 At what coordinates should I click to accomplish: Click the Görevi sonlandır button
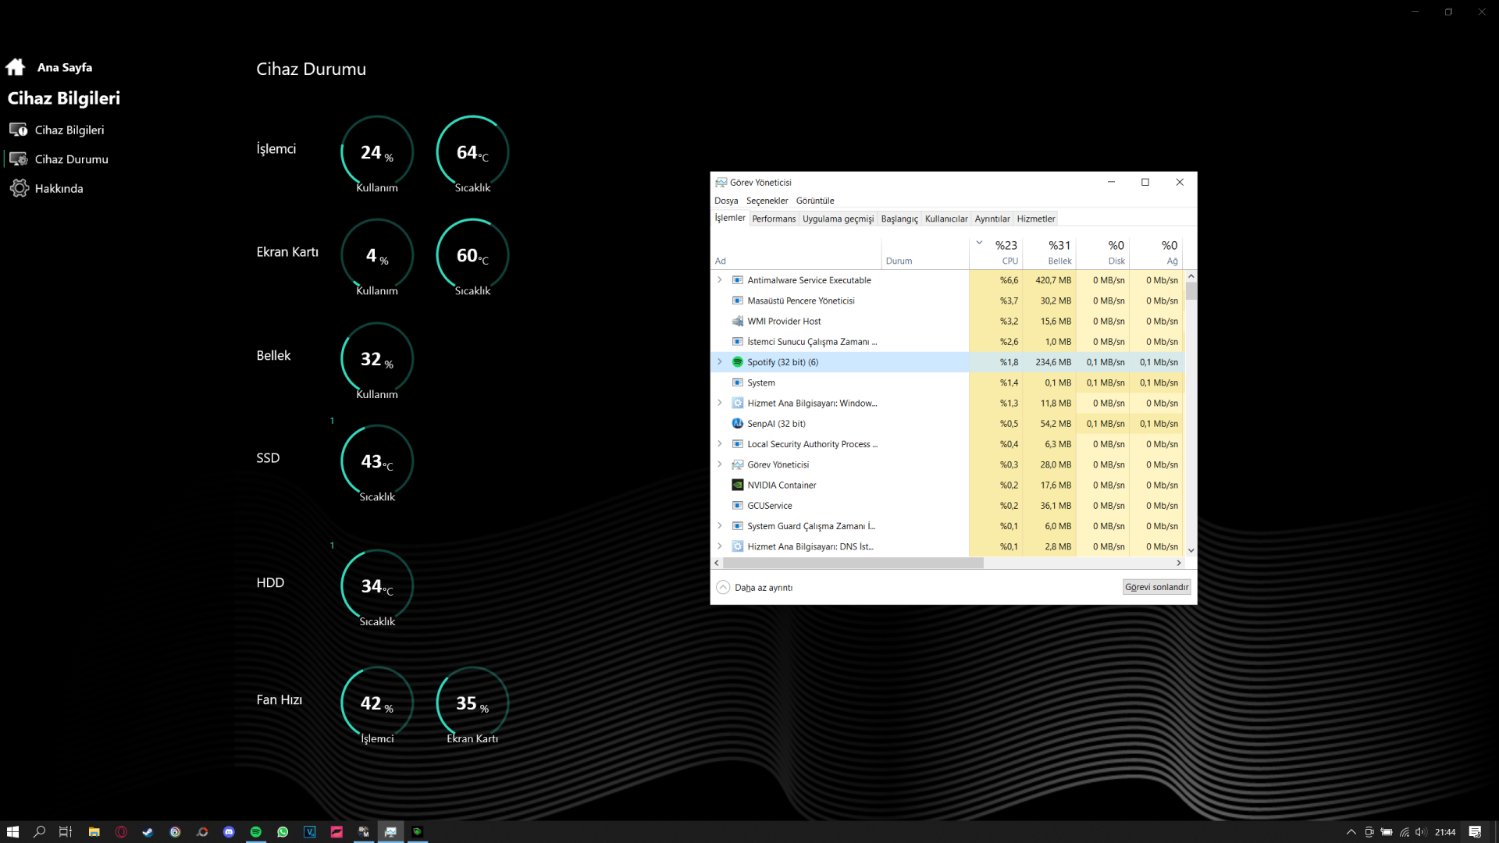point(1156,587)
